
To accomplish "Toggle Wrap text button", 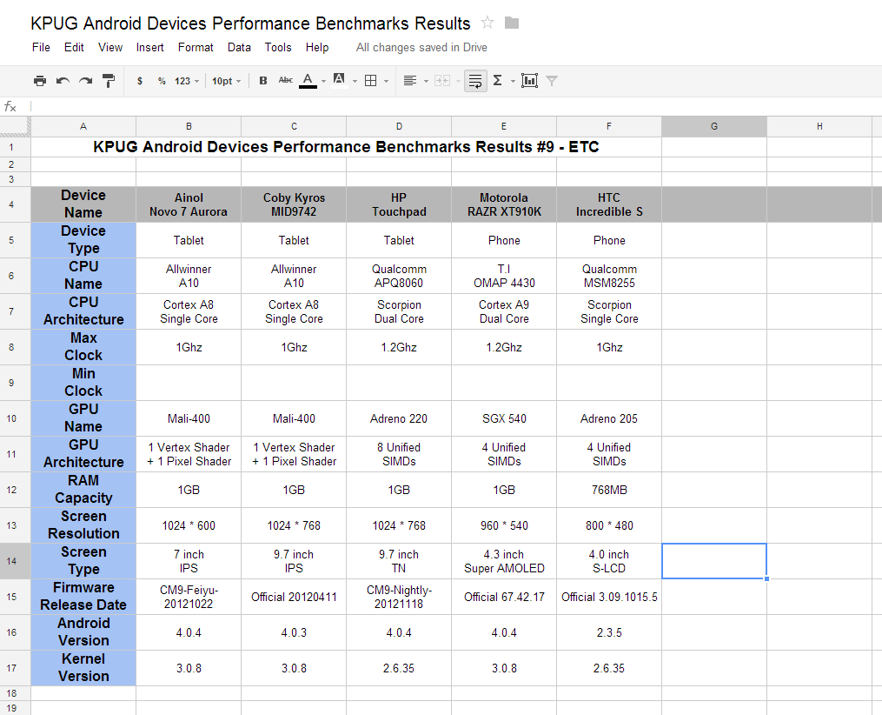I will (475, 81).
